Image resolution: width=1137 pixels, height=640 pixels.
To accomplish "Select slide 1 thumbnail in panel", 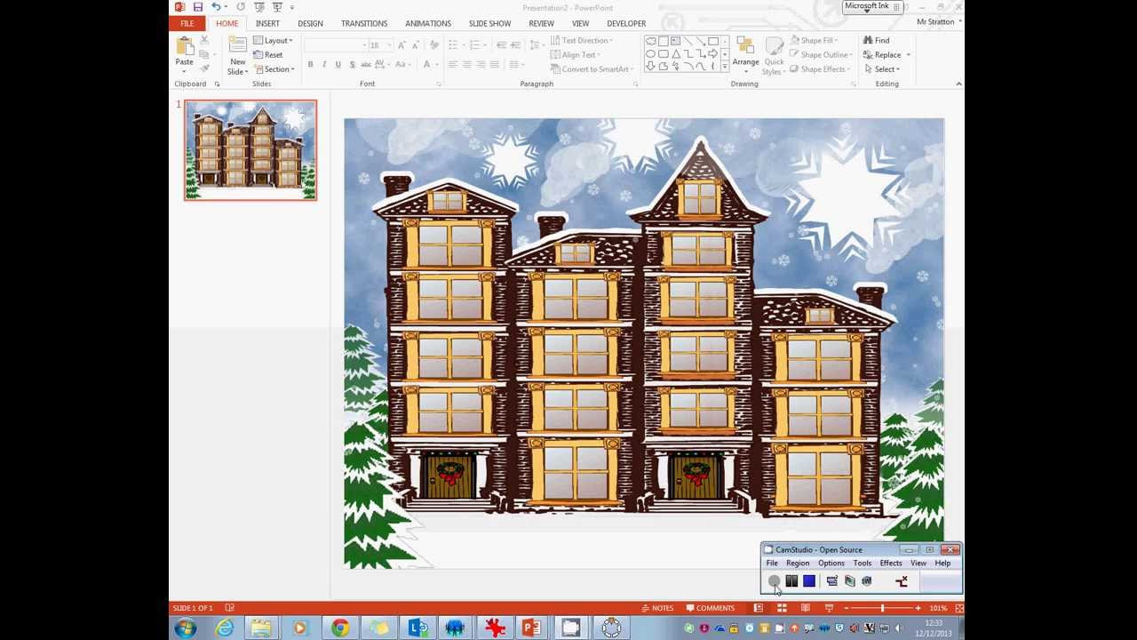I will [x=250, y=150].
